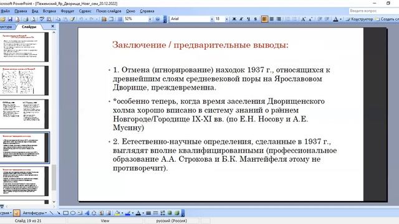Click the Конструктор button
Screen dimensions: 399x224
pyautogui.click(x=359, y=19)
